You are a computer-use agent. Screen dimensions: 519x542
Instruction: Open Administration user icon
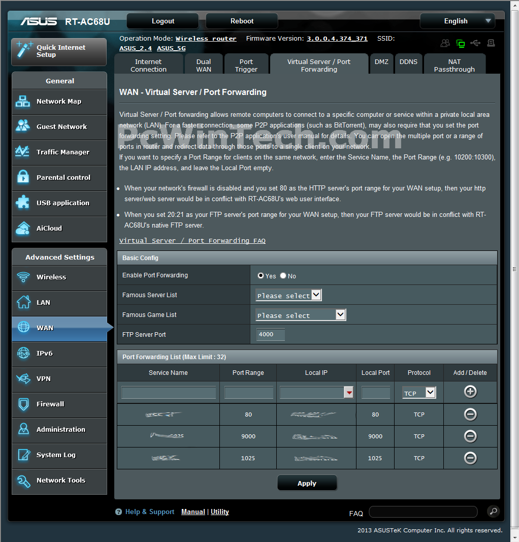(23, 429)
